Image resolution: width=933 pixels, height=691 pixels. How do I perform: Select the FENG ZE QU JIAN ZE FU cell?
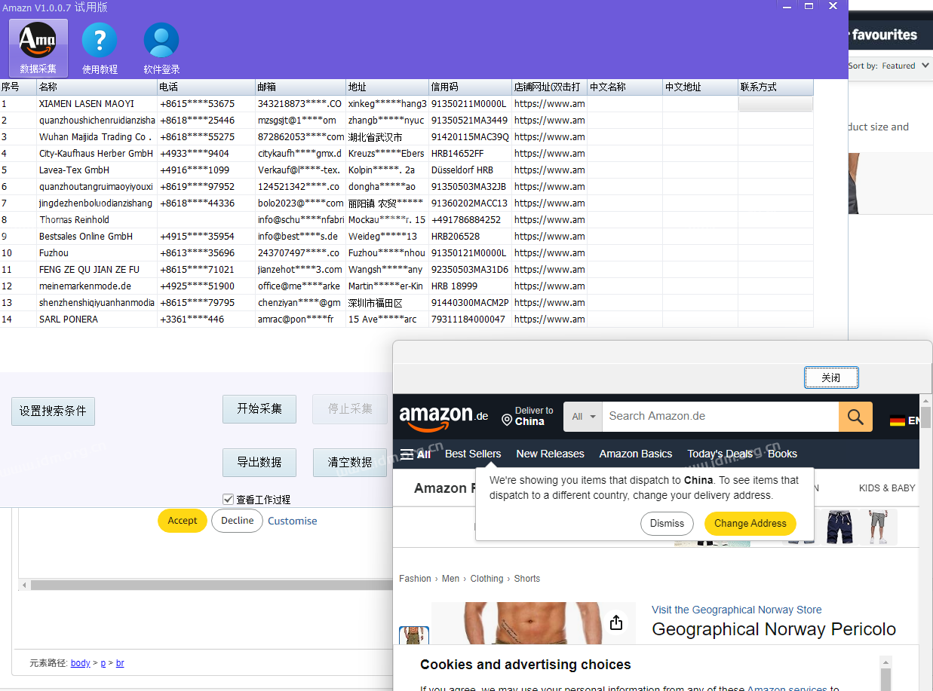pos(97,269)
